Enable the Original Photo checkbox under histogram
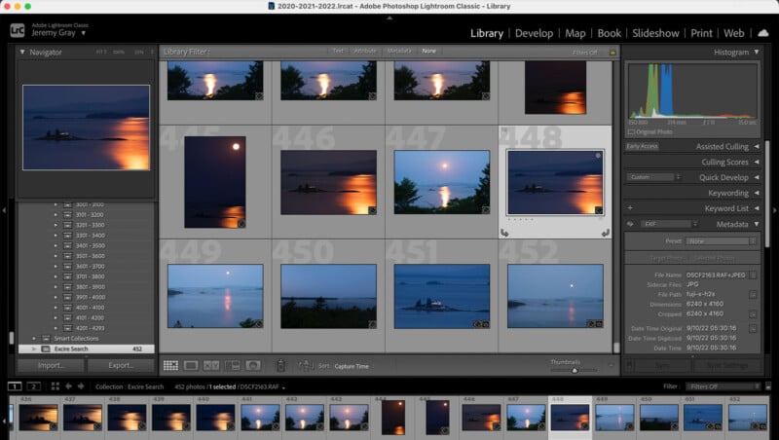Viewport: 779px width, 440px height. click(x=631, y=132)
